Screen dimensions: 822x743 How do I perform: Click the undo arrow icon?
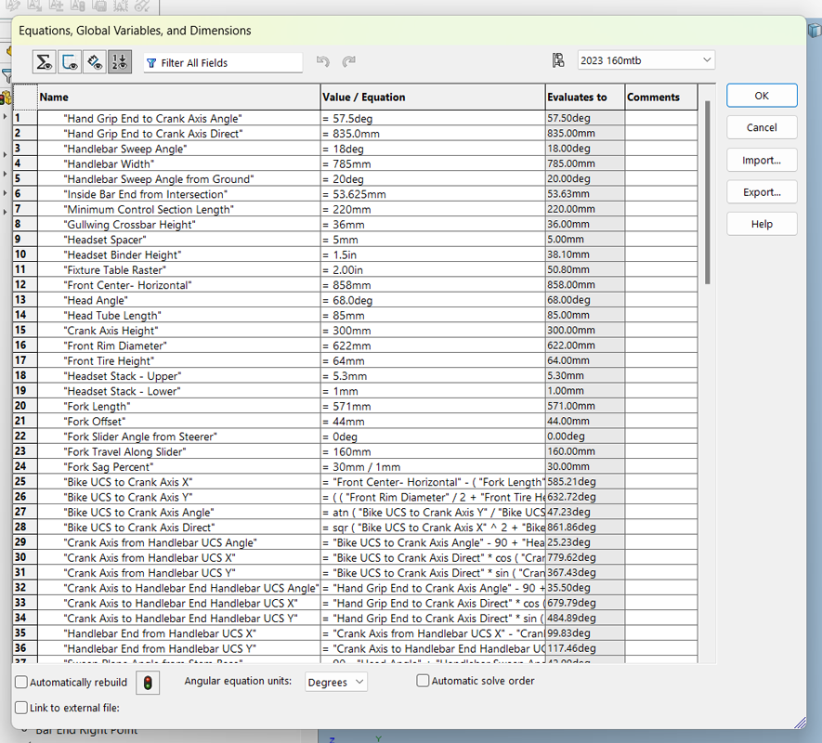tap(322, 62)
